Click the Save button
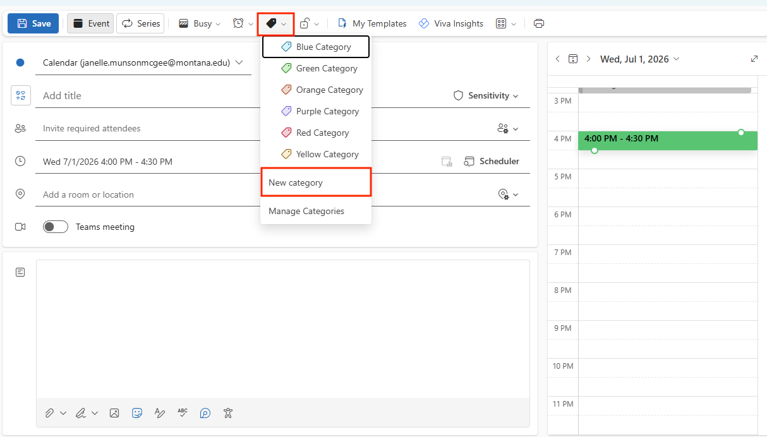Image resolution: width=767 pixels, height=437 pixels. click(33, 23)
